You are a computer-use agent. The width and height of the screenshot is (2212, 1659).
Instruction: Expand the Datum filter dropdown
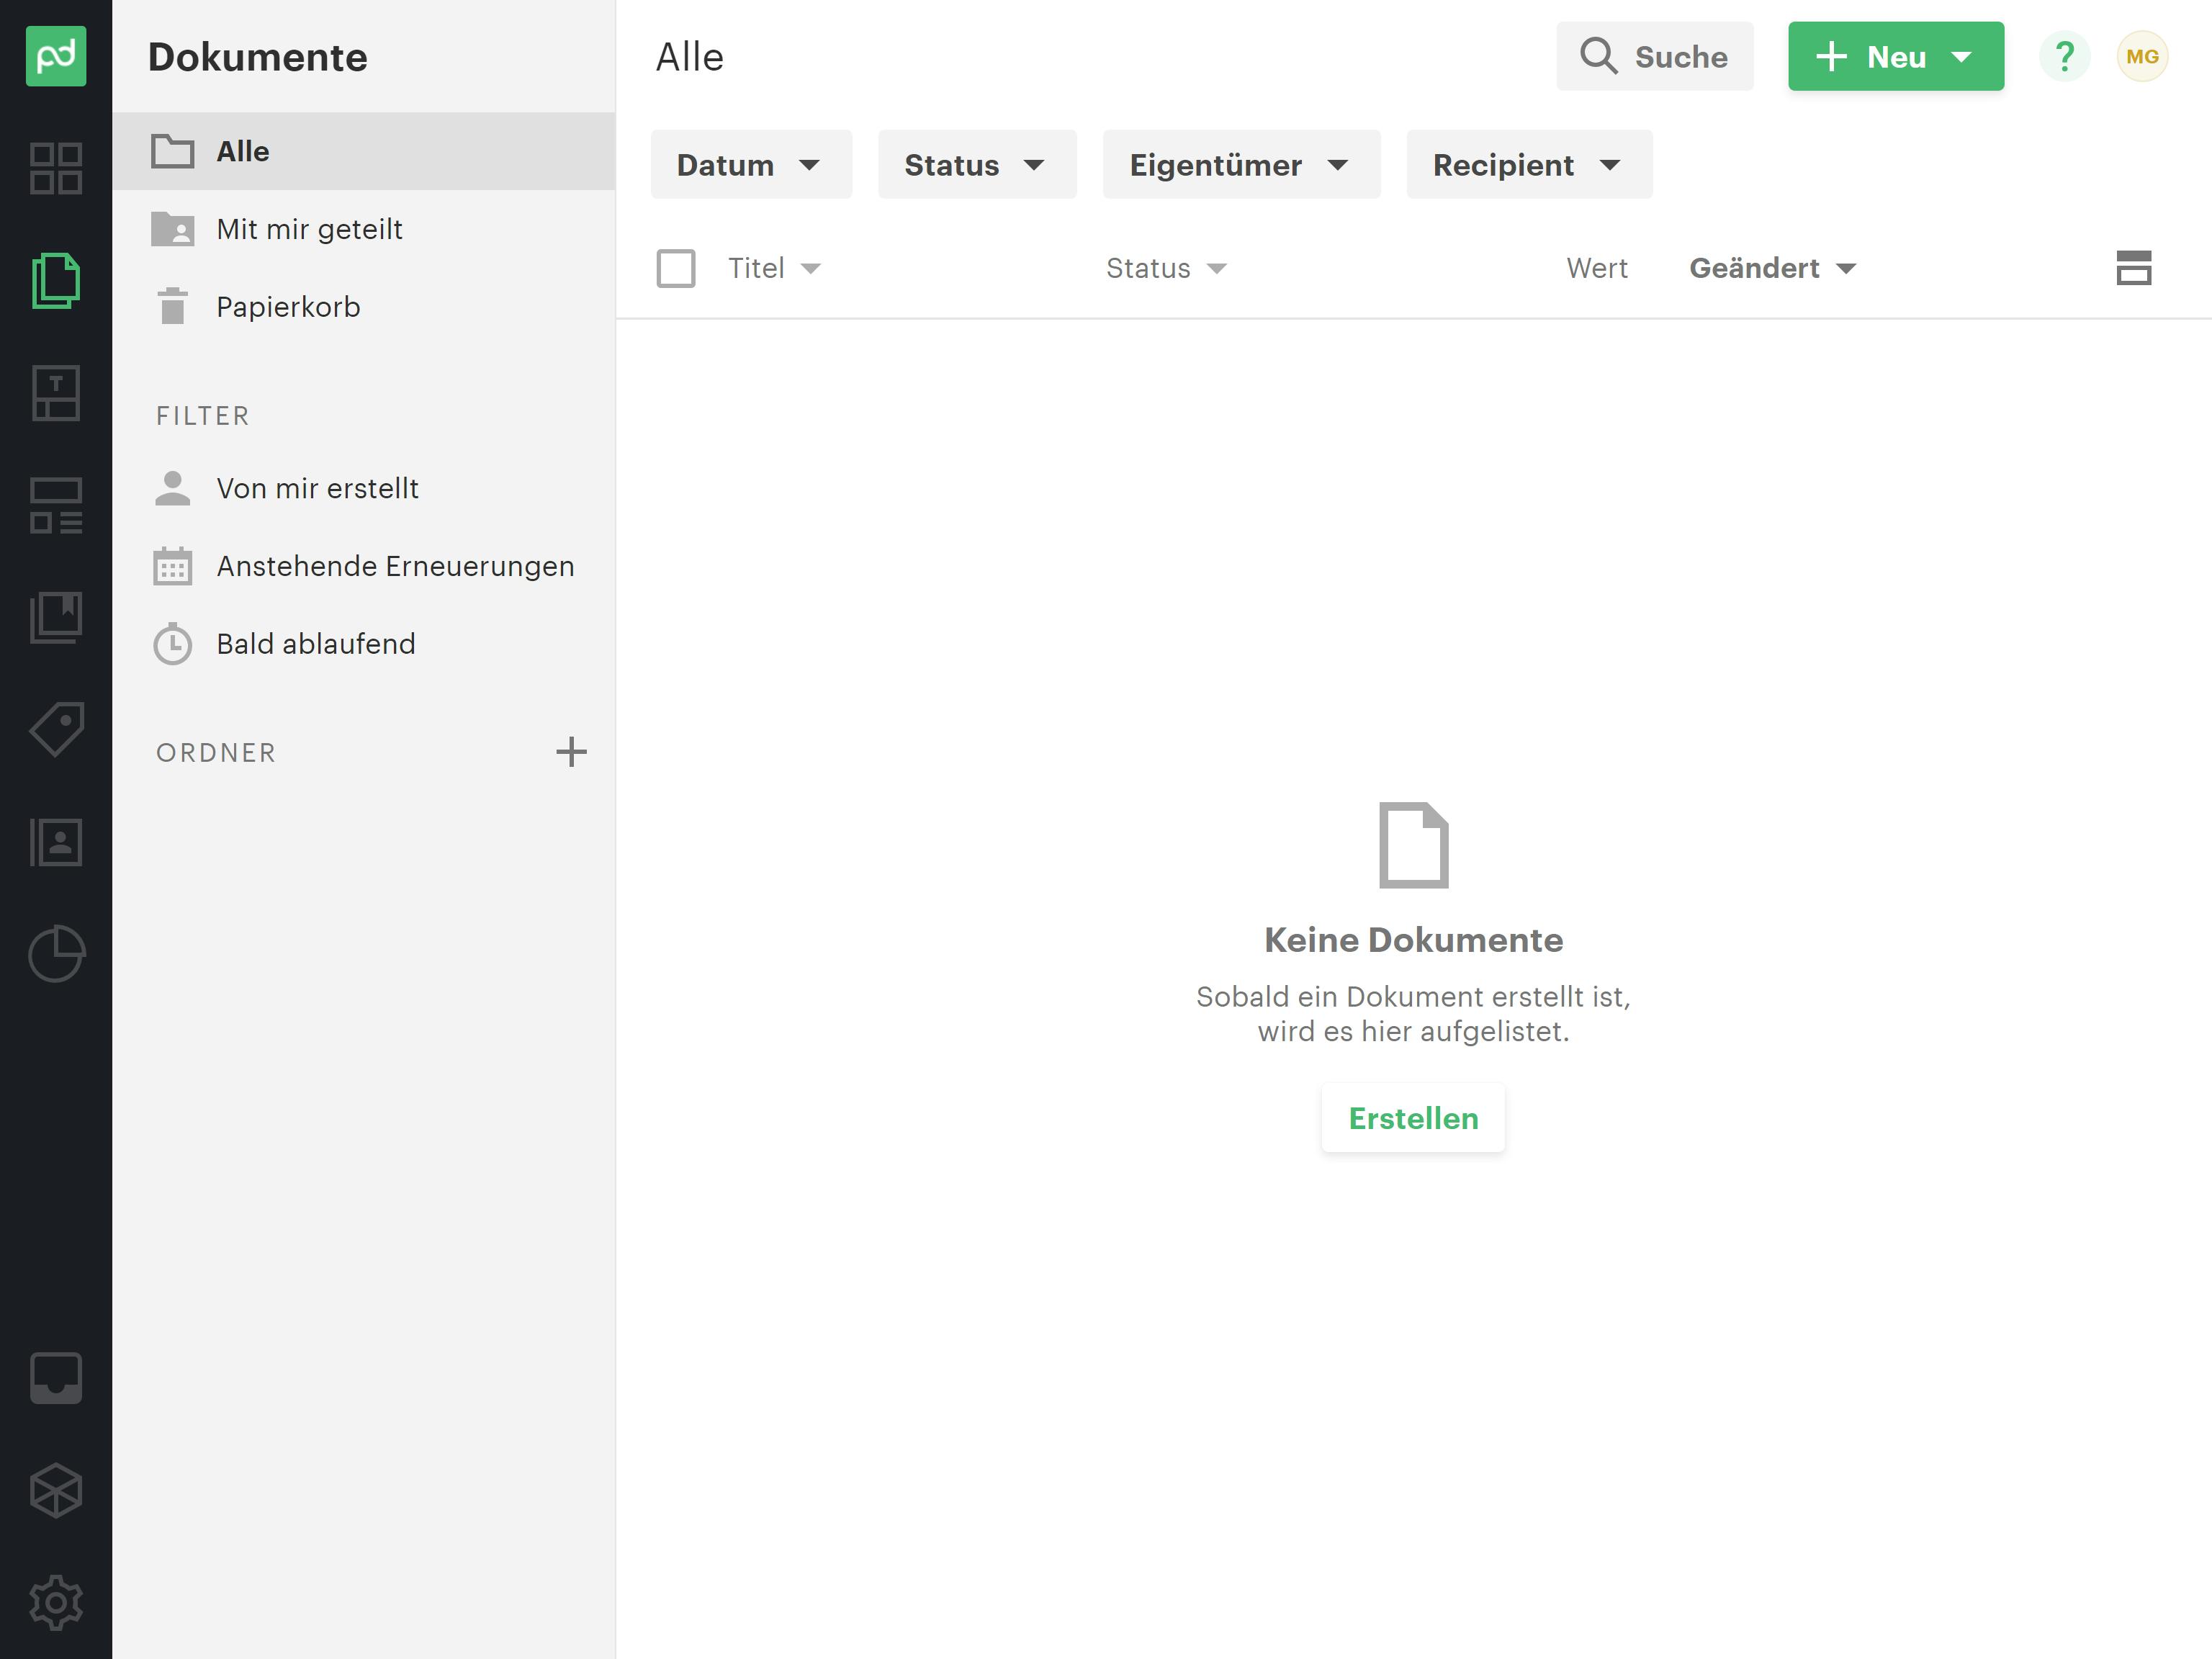pos(750,165)
